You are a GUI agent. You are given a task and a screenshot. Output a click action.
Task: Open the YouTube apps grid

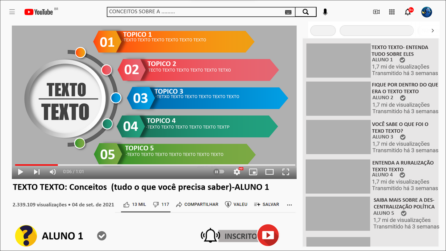pyautogui.click(x=392, y=12)
